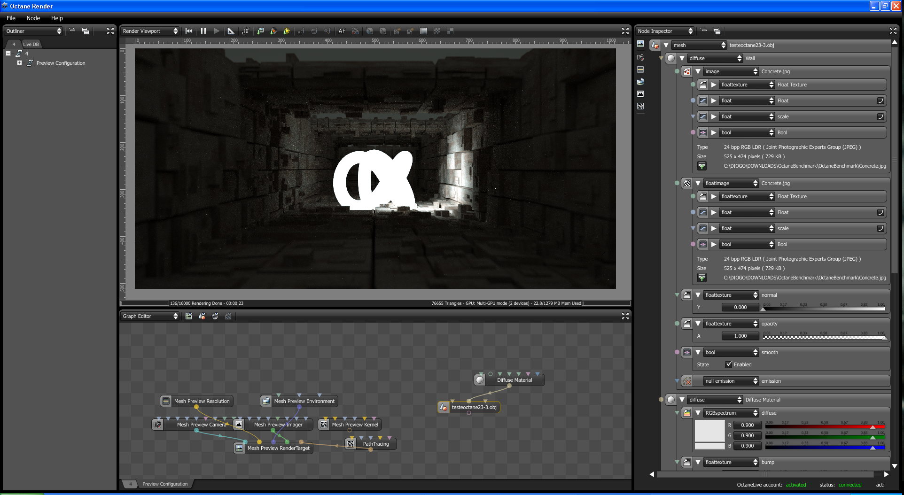Maximize the Render Viewport panel
This screenshot has height=495, width=904.
tap(625, 31)
